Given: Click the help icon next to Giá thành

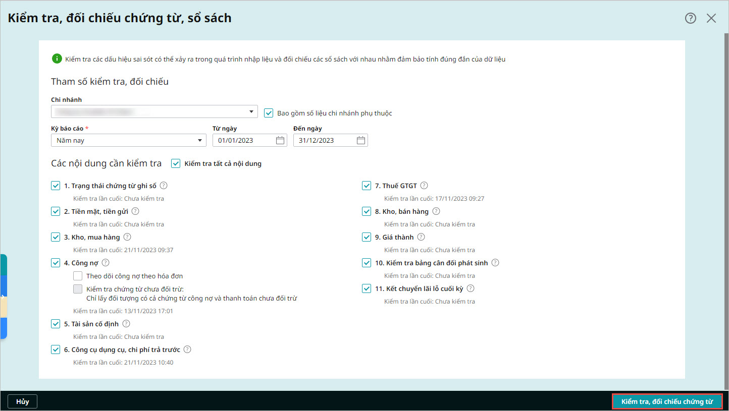Looking at the screenshot, I should coord(421,237).
